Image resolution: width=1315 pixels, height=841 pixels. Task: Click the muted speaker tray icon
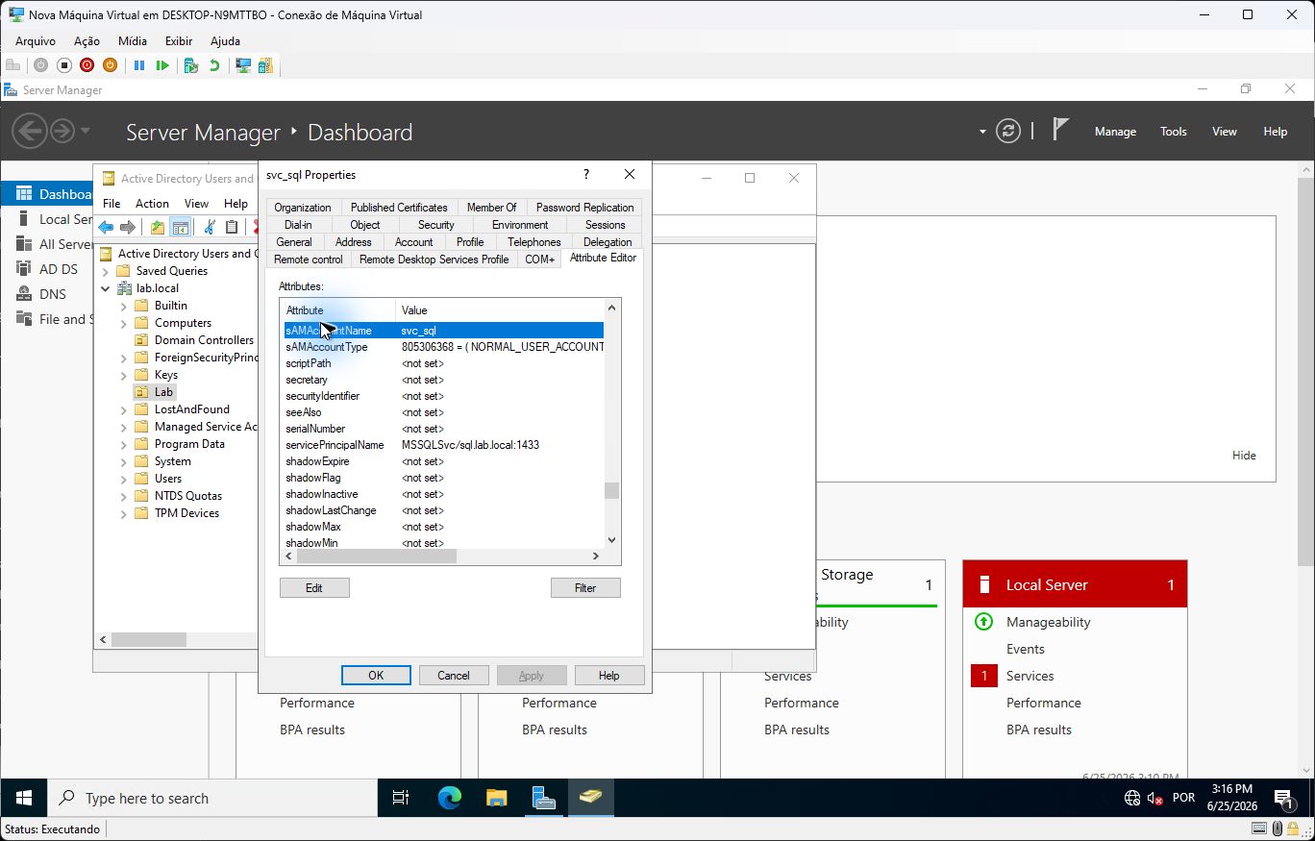1154,798
